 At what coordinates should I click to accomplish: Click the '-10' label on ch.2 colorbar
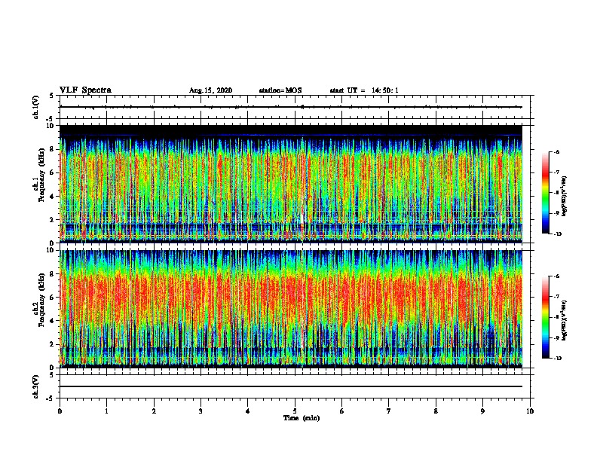(557, 359)
